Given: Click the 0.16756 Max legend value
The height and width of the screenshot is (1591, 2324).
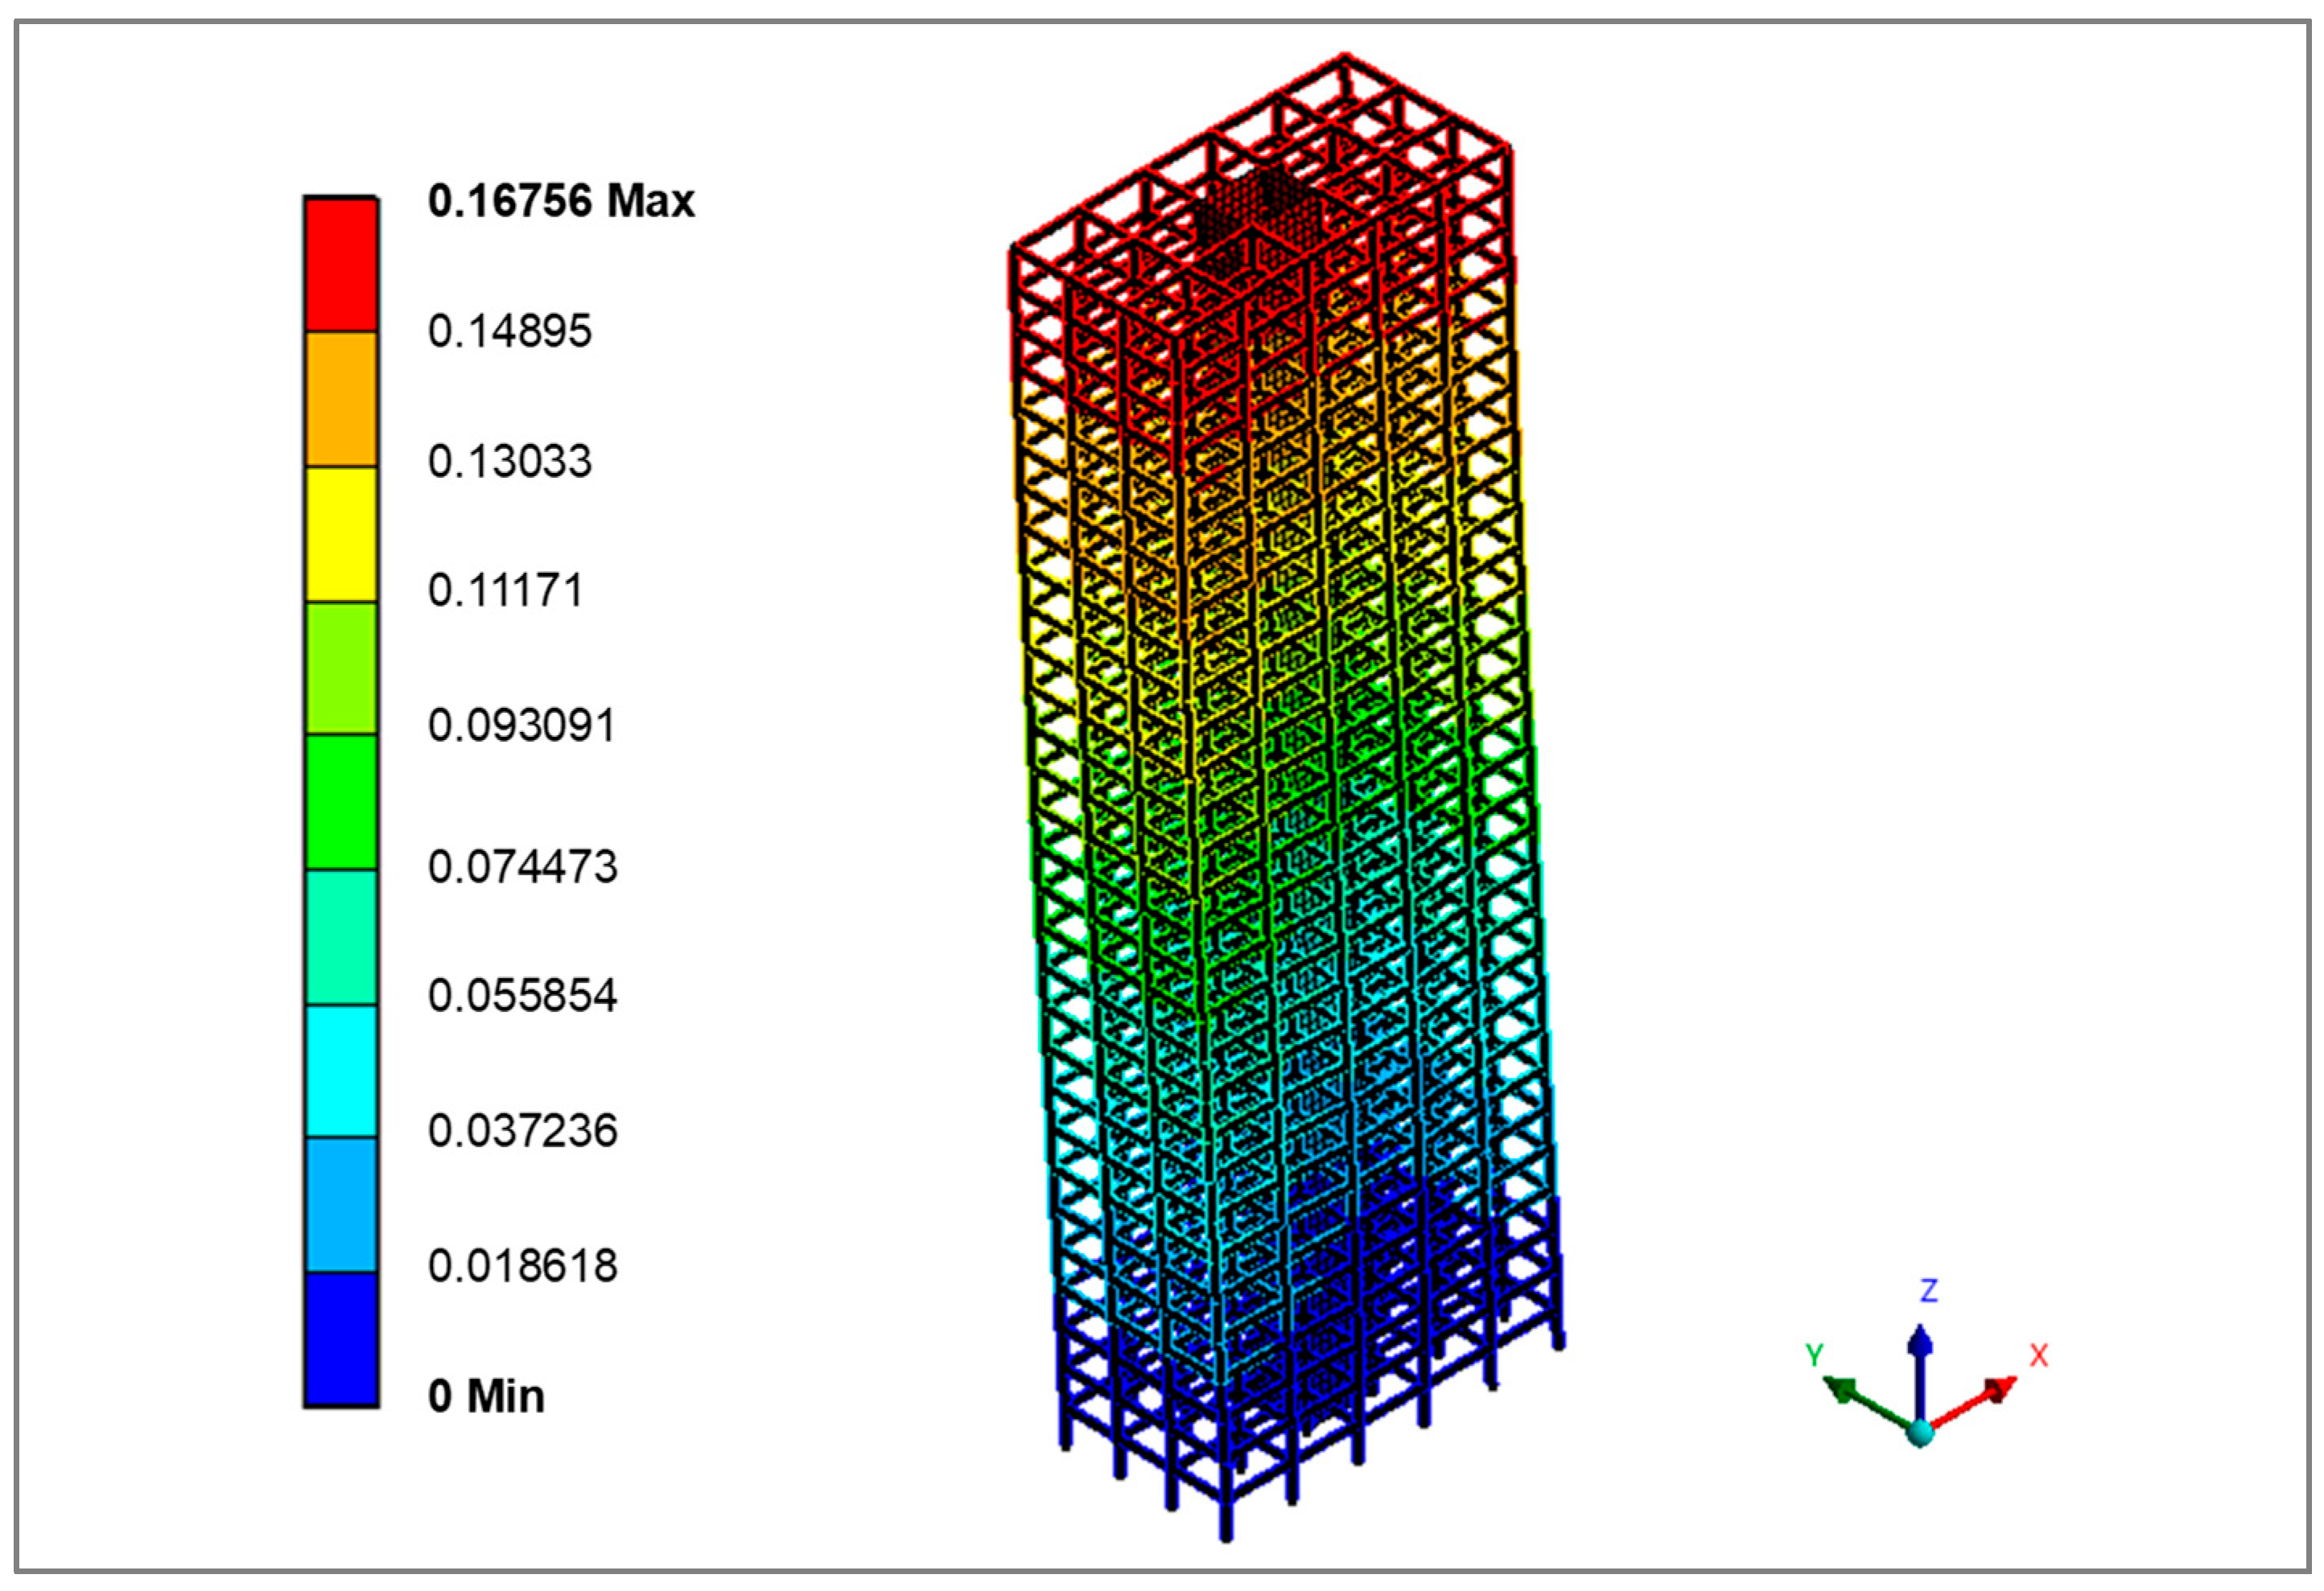Looking at the screenshot, I should point(561,201).
